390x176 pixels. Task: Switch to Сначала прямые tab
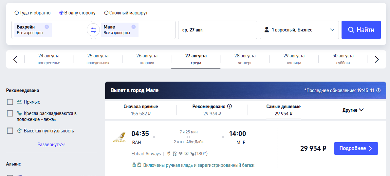pos(141,110)
